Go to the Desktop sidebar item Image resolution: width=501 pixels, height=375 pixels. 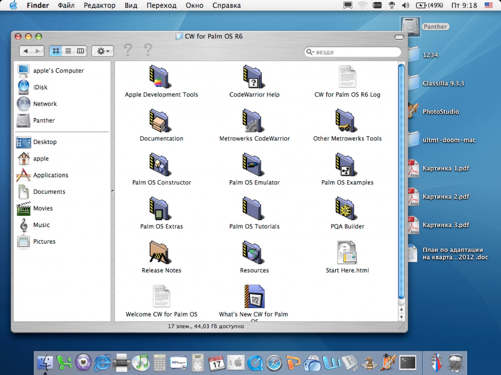click(37, 142)
